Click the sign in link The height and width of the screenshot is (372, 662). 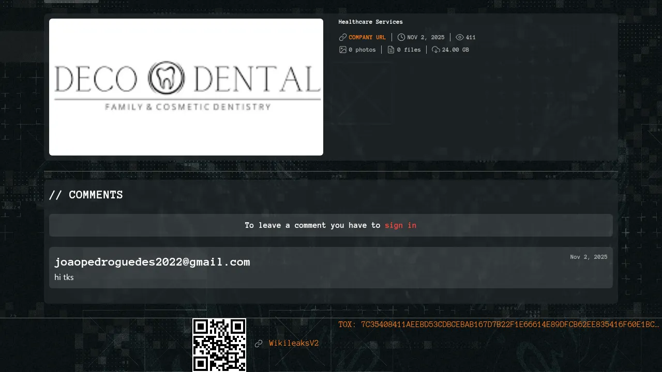(400, 225)
